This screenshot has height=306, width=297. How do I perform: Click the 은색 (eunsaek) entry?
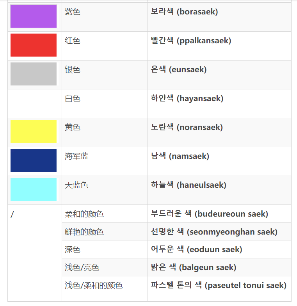179,69
